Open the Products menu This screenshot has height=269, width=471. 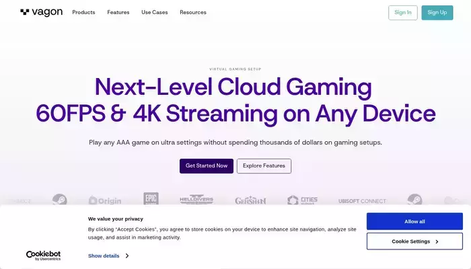click(x=83, y=12)
